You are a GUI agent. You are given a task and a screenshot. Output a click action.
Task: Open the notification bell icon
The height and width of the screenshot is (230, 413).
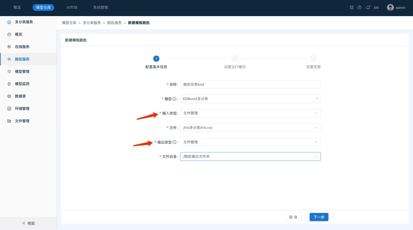click(368, 7)
